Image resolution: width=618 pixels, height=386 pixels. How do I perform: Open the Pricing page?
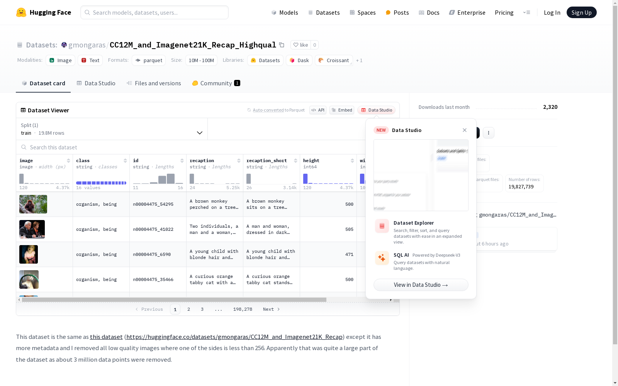pyautogui.click(x=504, y=12)
